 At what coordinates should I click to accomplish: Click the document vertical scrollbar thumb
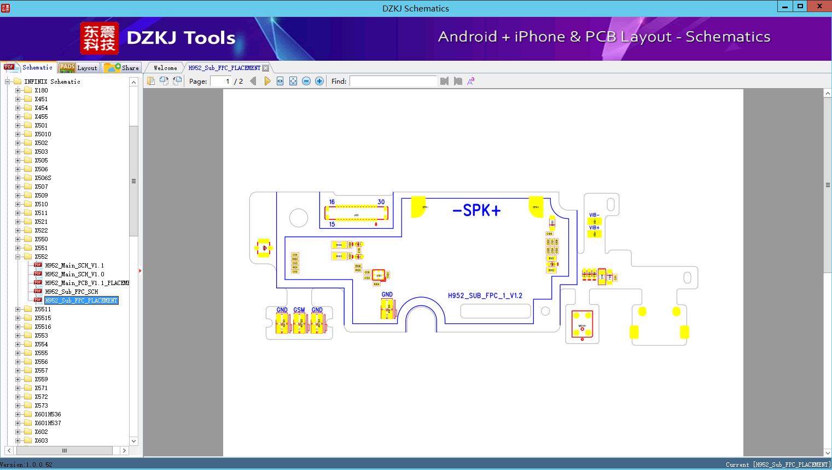[828, 185]
